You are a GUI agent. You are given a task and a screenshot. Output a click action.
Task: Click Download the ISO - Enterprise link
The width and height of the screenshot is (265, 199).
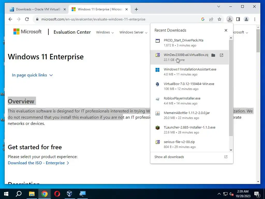click(38, 163)
